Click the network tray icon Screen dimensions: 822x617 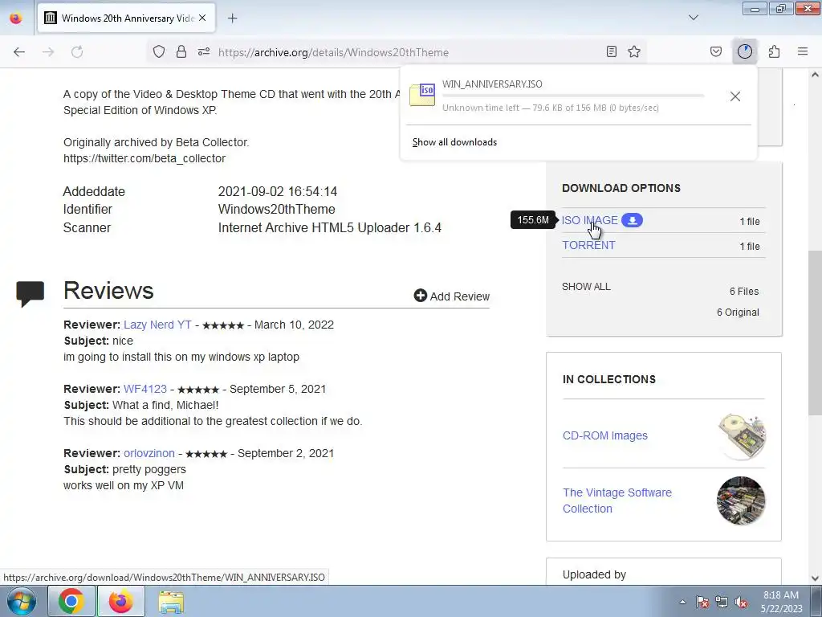(722, 602)
